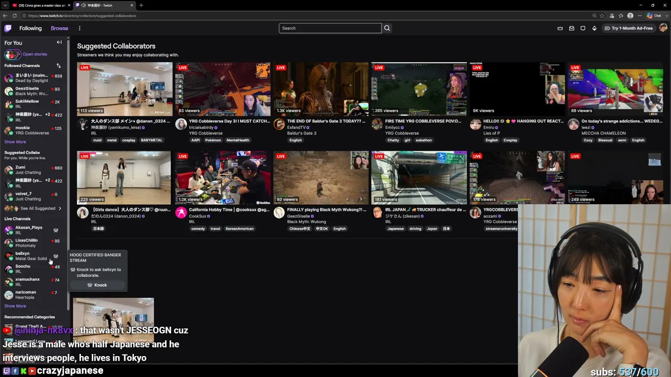Close the Twitch tab
The width and height of the screenshot is (671, 377).
(132, 5)
